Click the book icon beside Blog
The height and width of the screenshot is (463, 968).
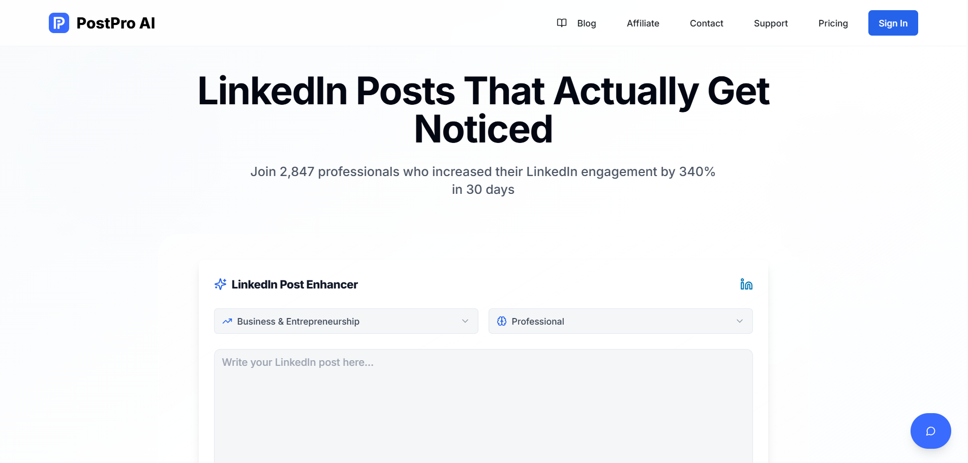pos(562,23)
